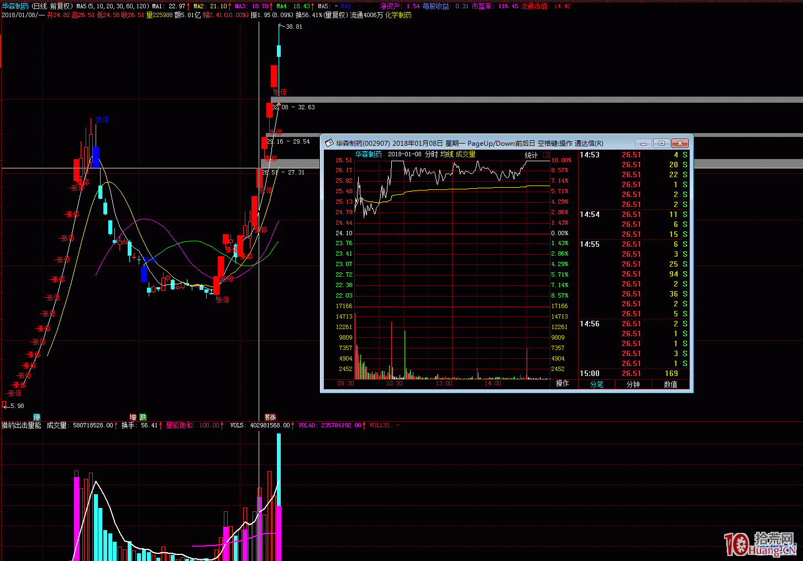Click the 32.08 - 32.63 gap label
Screen dimensions: 803x561
click(x=293, y=107)
